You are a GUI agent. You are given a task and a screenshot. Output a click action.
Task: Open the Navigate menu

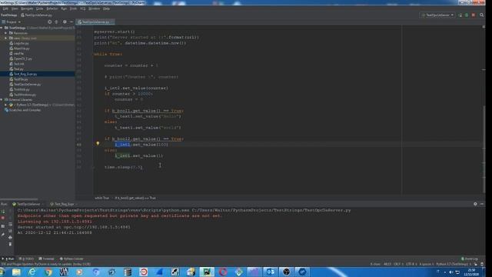(27, 8)
